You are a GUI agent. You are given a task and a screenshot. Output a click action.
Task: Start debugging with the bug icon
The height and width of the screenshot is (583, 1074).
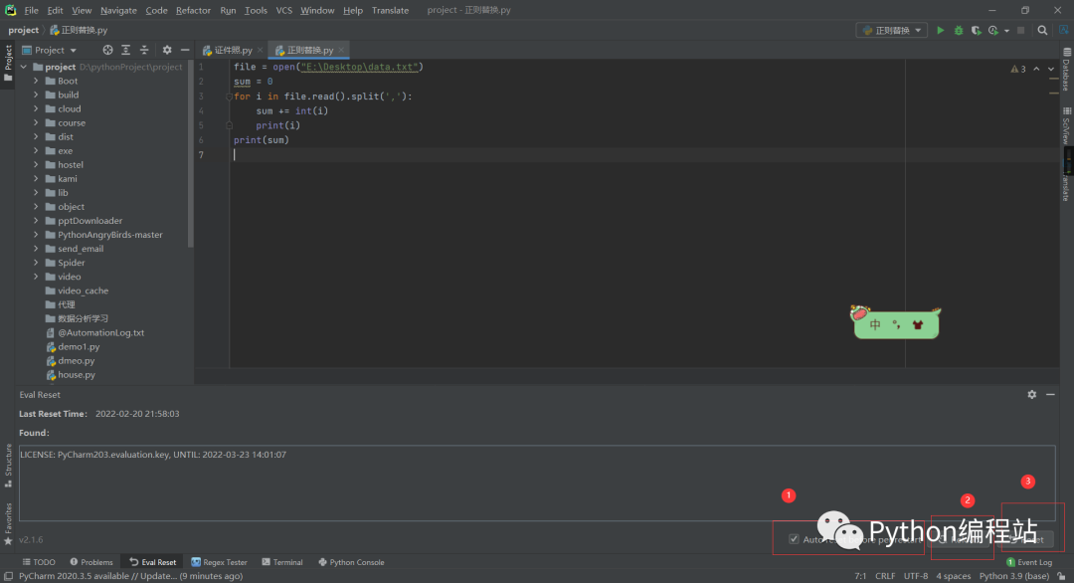pyautogui.click(x=959, y=31)
